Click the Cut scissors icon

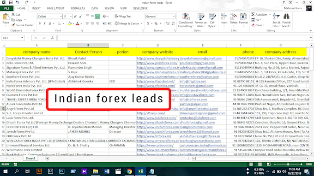tap(13, 15)
